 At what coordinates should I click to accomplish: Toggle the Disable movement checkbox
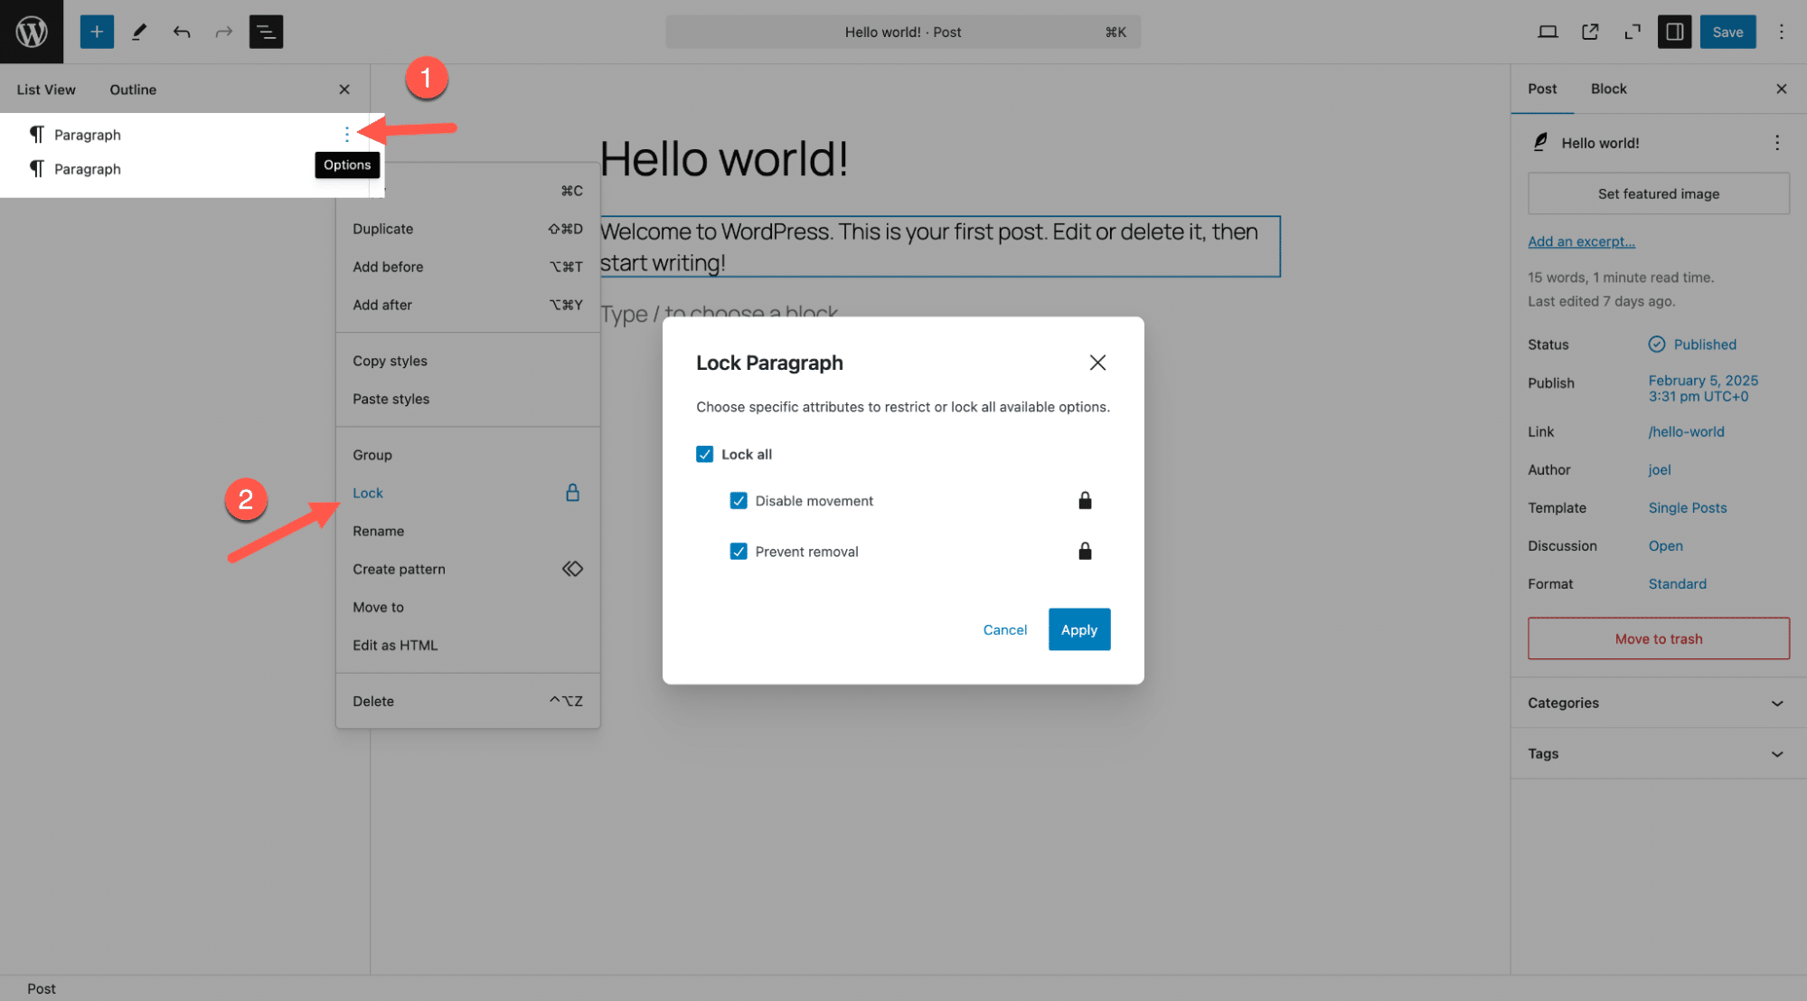pos(739,501)
